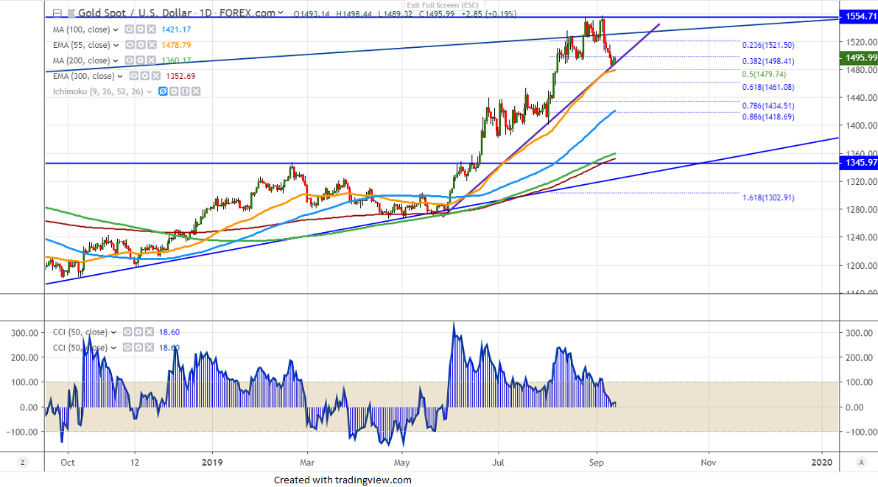The image size is (878, 487).
Task: Open EMA (300, close) settings gear
Action: pyautogui.click(x=144, y=76)
